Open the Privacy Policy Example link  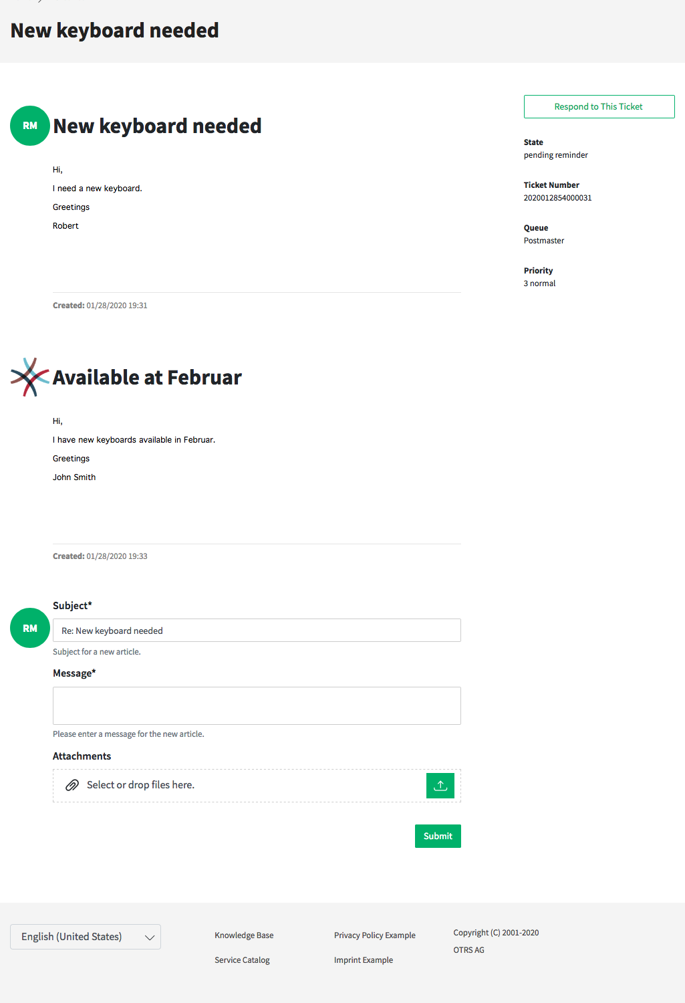pos(375,935)
